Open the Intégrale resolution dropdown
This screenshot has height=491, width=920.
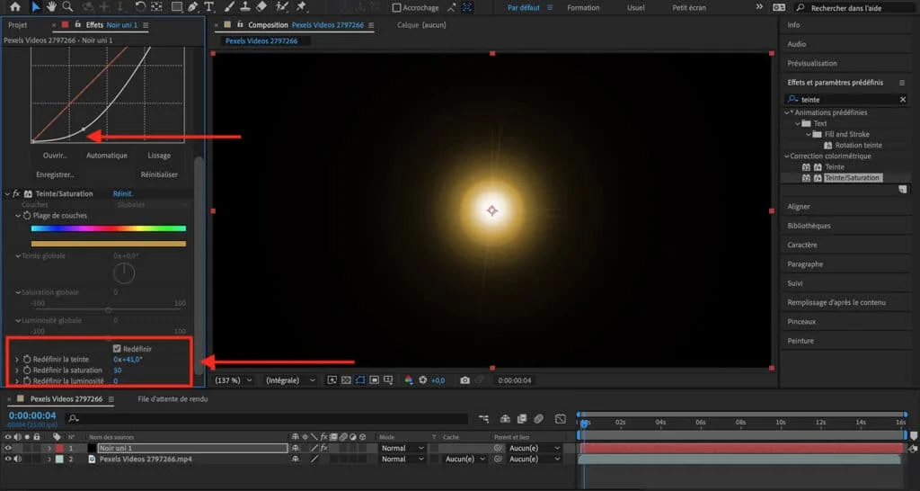coord(290,380)
